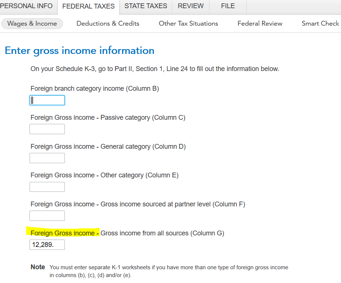Click the sourced at partner level (Column F) input
The height and width of the screenshot is (283, 341).
(47, 216)
